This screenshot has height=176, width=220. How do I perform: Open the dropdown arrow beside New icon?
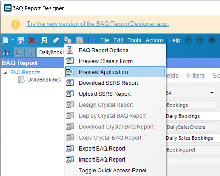13,40
